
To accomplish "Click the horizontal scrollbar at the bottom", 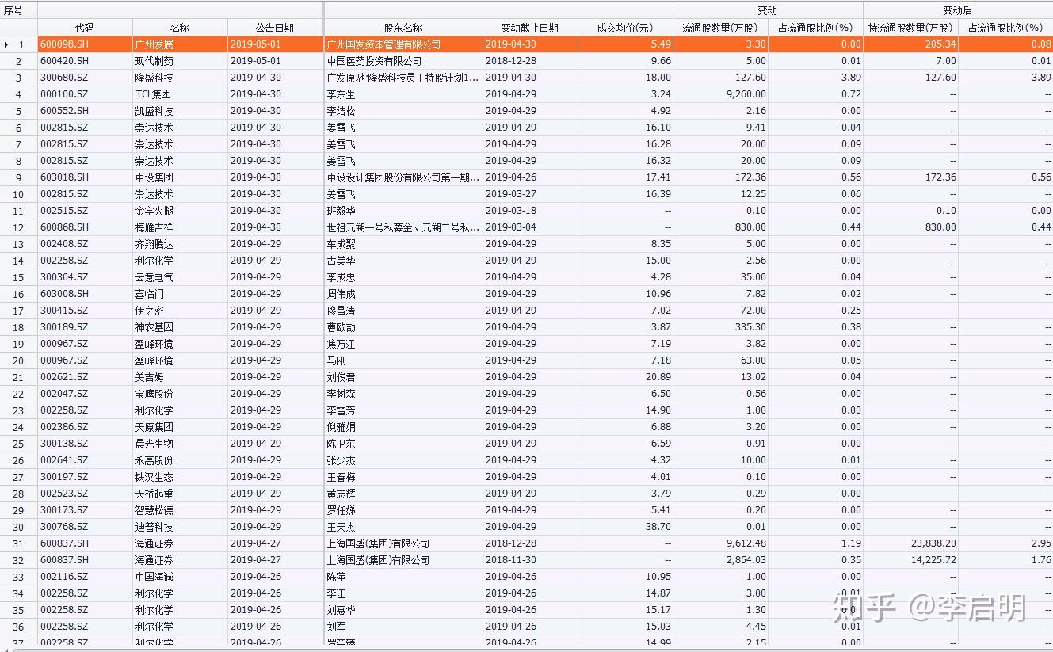I will (x=526, y=648).
